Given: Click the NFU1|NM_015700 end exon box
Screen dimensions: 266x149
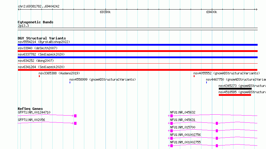Looking at the screenshot, I should point(172,131).
